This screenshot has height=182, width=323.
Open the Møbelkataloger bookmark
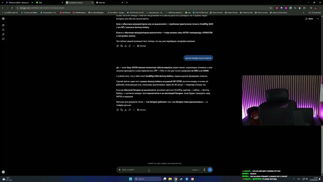(x=79, y=13)
